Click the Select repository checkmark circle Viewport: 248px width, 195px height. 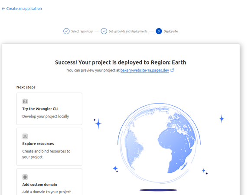pos(66,31)
